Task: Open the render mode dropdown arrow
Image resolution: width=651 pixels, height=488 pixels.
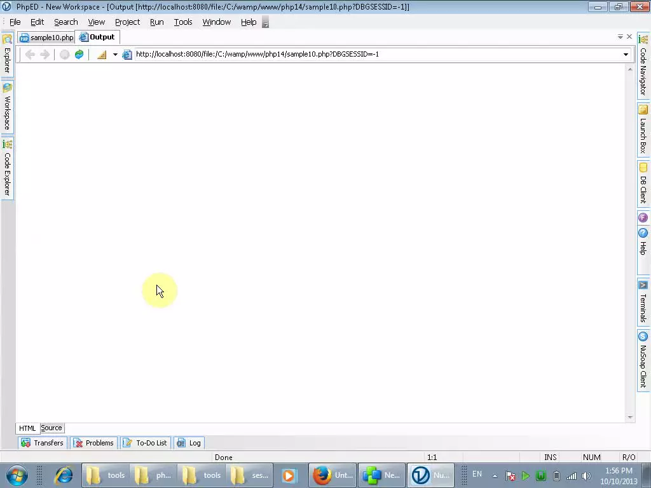Action: coord(115,54)
